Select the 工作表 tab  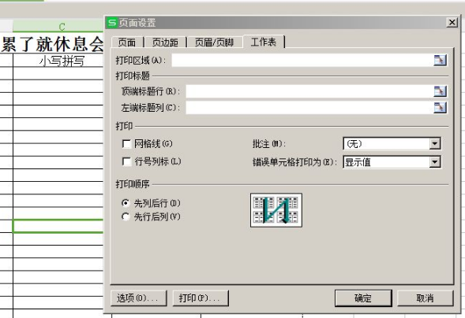point(264,42)
